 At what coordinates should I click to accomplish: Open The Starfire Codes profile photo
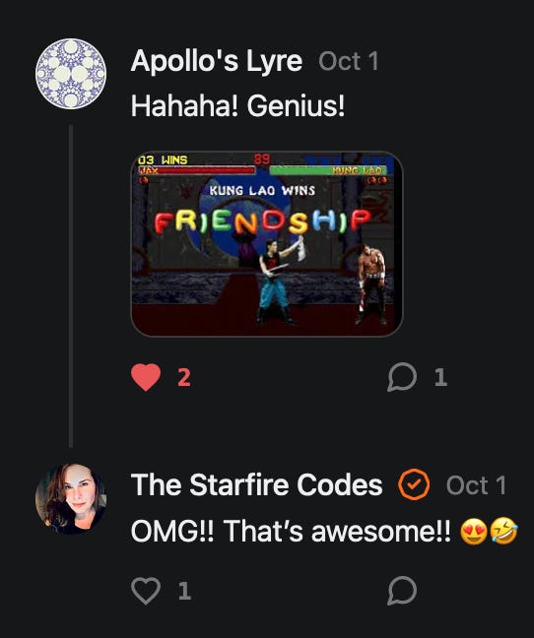pos(71,498)
